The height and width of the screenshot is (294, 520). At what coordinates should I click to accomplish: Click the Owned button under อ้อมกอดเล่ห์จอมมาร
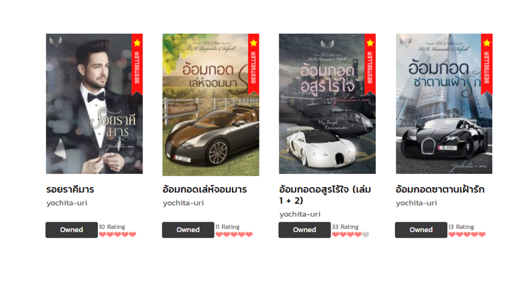pos(188,230)
